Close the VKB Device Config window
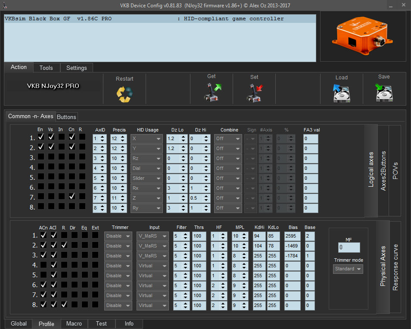 click(404, 5)
